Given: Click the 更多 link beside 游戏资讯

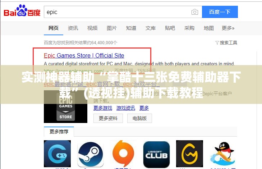Looking at the screenshot, I should click(x=144, y=108).
